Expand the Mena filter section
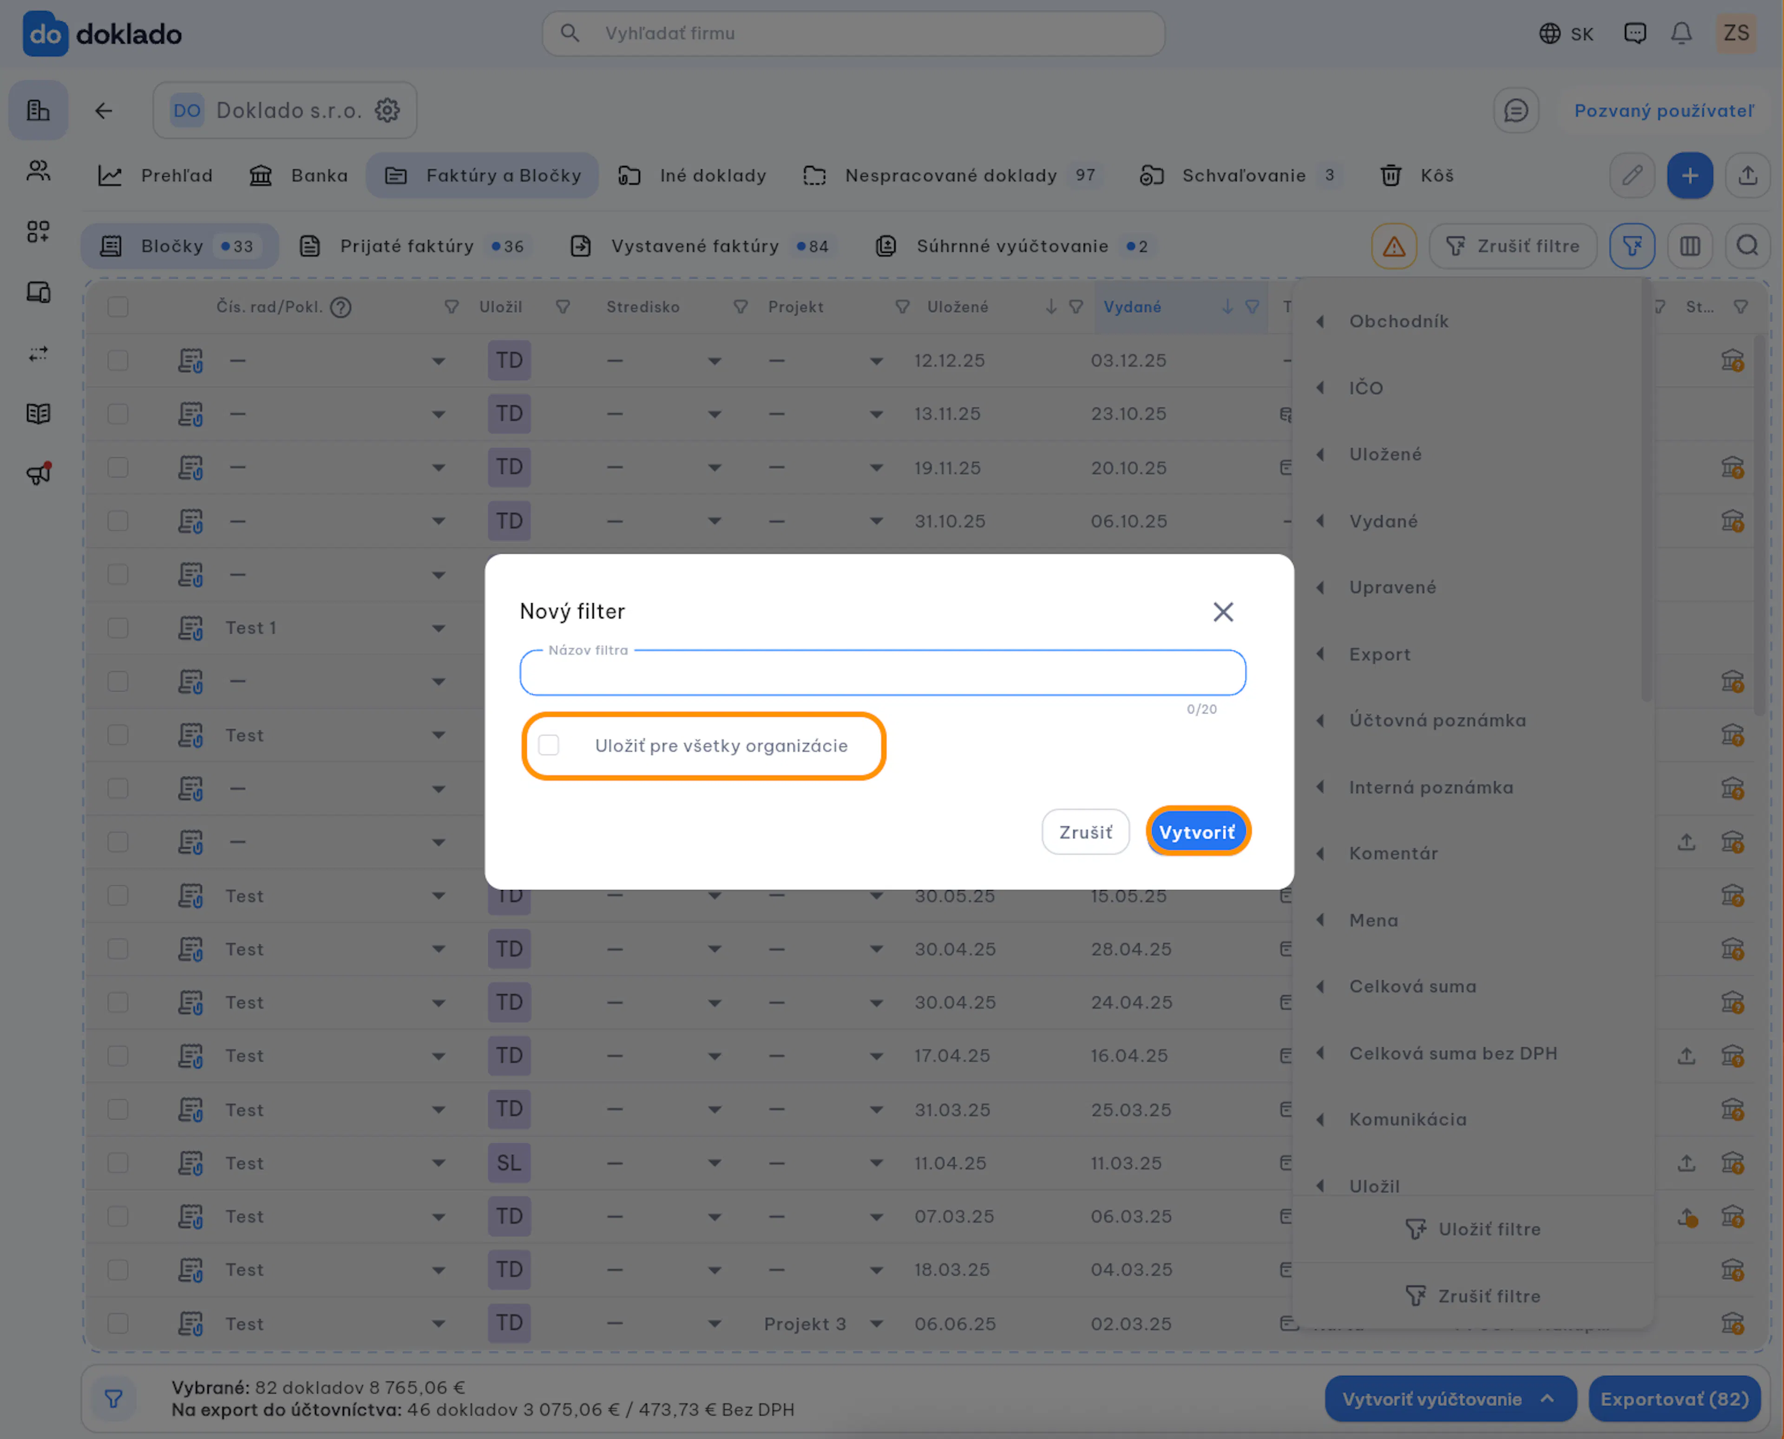 1320,920
